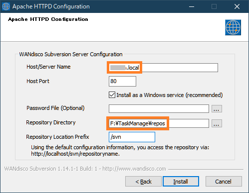Click the Repository Location Prefix /svn field
This screenshot has width=249, height=193.
coord(132,137)
